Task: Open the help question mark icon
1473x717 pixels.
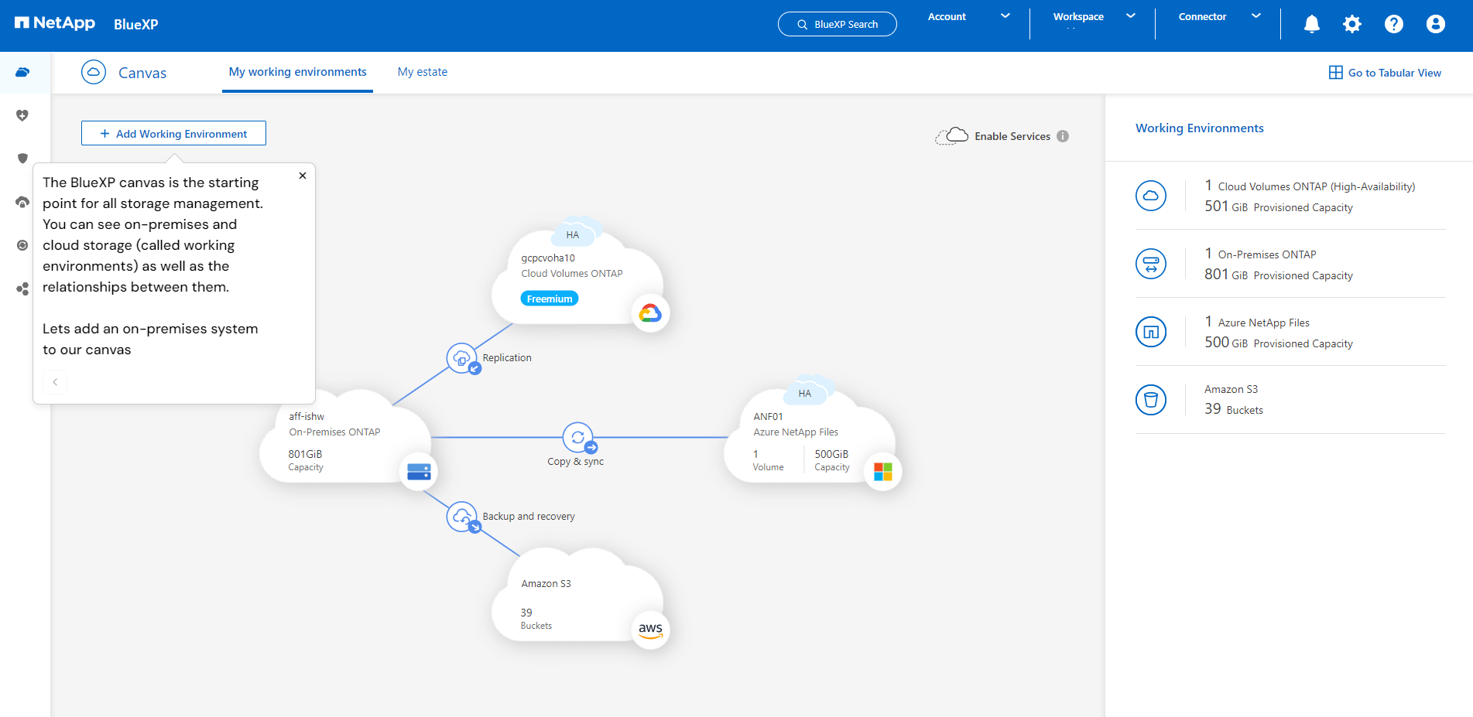Action: pos(1394,24)
